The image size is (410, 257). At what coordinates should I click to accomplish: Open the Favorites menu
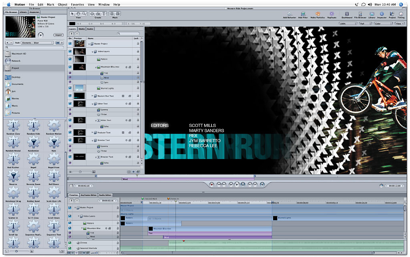click(x=77, y=4)
